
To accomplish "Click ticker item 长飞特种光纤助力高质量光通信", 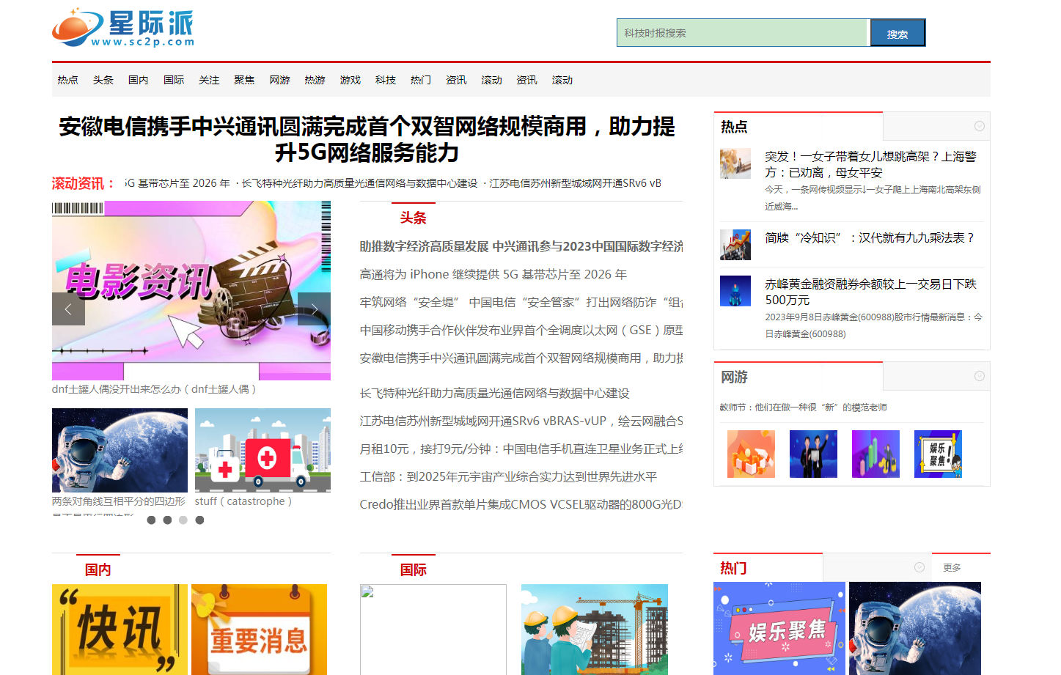I will tap(359, 183).
